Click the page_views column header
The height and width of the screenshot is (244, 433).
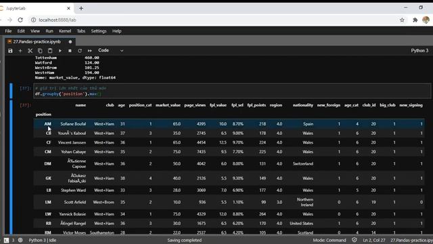(x=195, y=105)
